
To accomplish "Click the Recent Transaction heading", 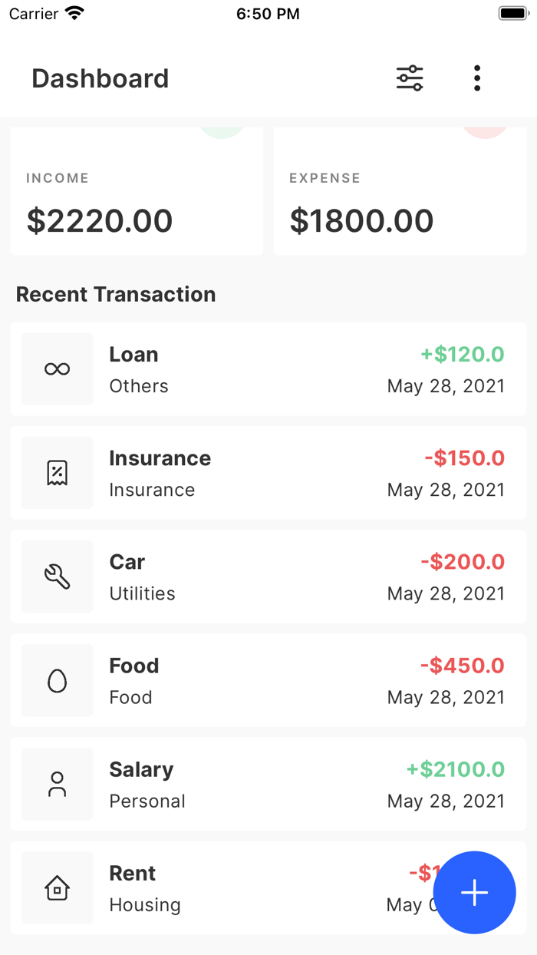I will coord(116,294).
